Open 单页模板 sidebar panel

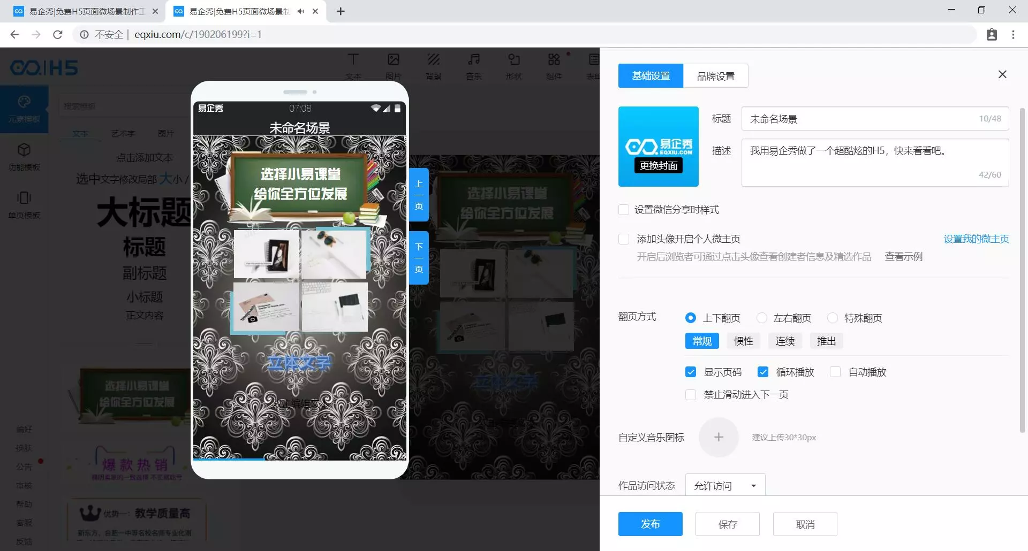24,205
